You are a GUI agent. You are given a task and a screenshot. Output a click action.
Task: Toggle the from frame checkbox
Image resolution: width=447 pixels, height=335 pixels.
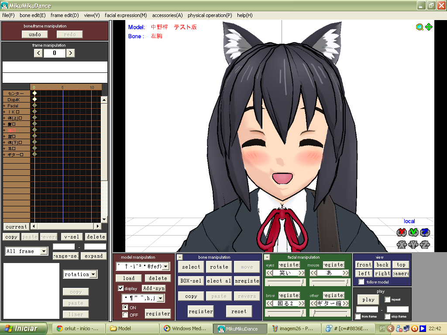tap(358, 317)
